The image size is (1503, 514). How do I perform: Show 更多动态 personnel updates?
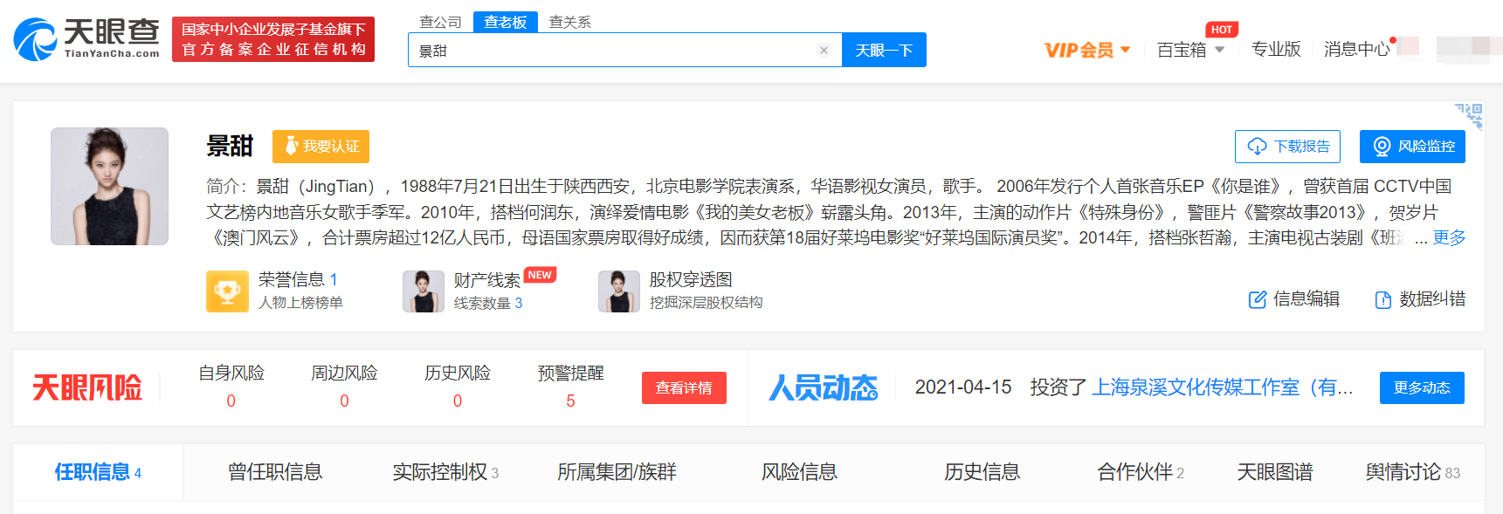pyautogui.click(x=1422, y=387)
